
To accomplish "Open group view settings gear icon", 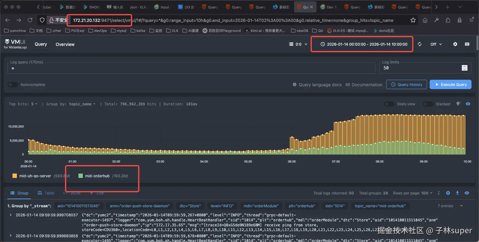I will tap(448, 193).
